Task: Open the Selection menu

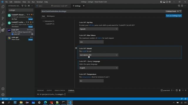Action: coord(17,2)
